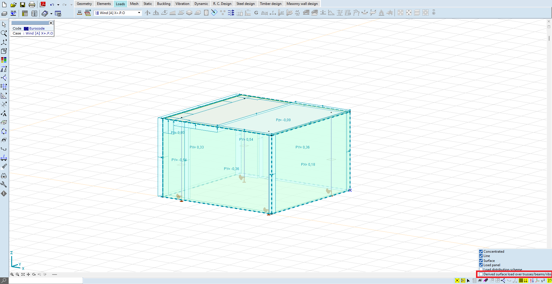552x284 pixels.
Task: Uncheck the Line loads checkbox
Action: 481,256
